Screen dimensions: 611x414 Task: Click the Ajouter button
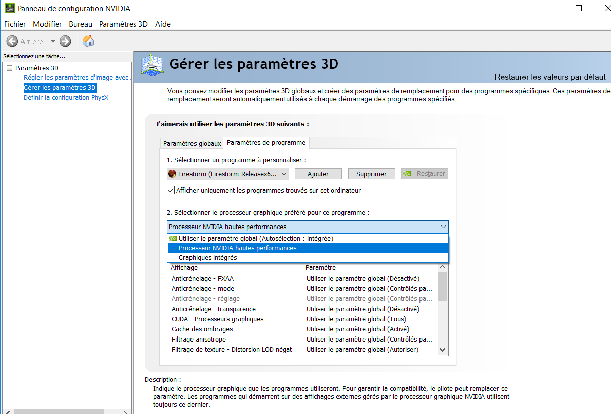coord(318,174)
